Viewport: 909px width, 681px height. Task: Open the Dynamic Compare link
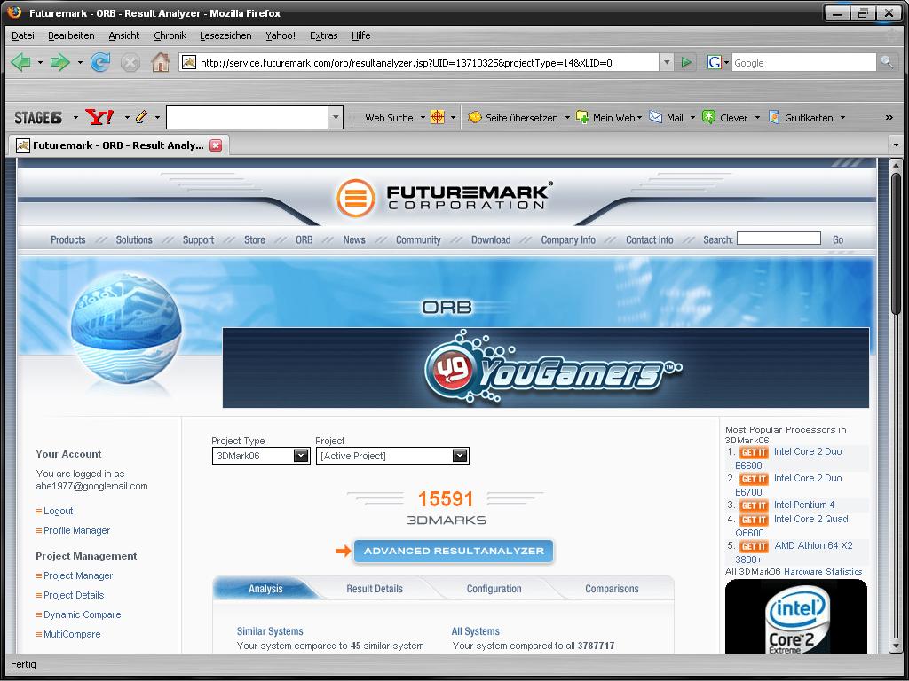point(83,614)
